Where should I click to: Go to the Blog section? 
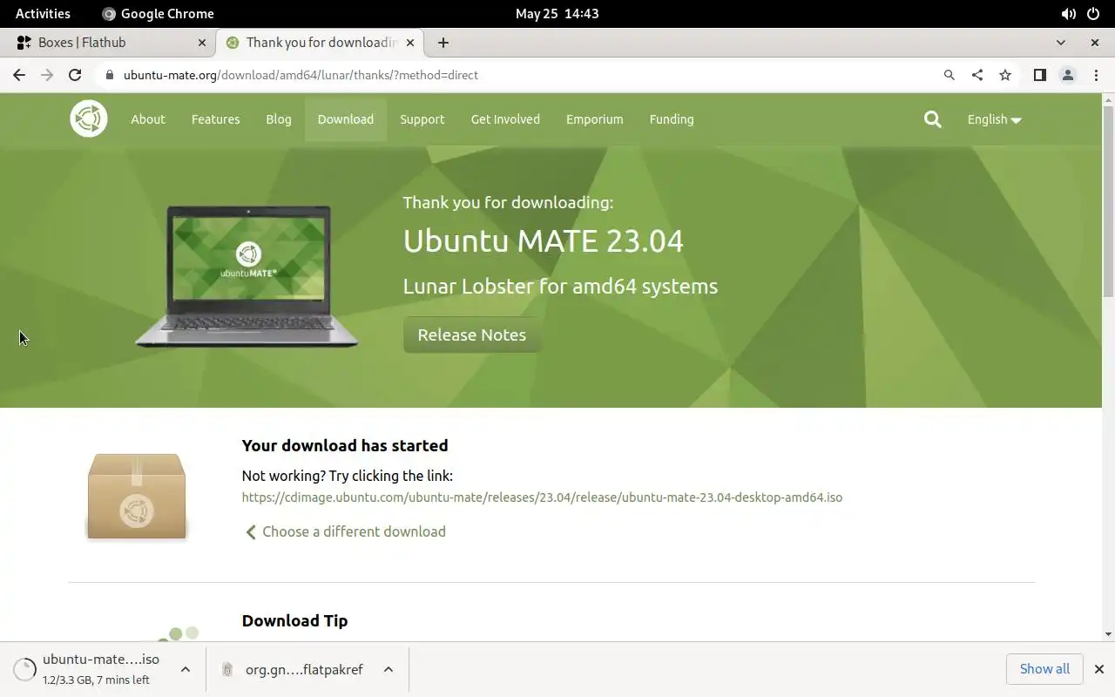coord(279,119)
